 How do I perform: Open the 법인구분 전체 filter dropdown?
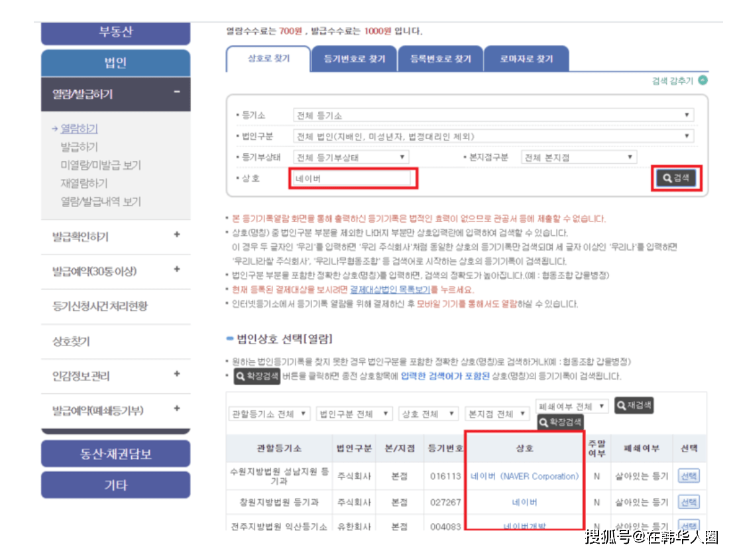pos(354,414)
